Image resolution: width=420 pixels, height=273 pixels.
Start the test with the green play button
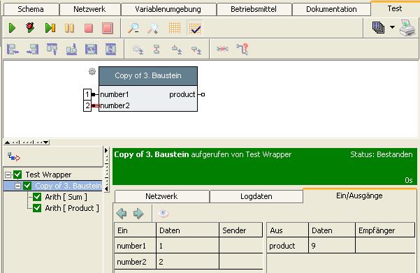[x=12, y=28]
